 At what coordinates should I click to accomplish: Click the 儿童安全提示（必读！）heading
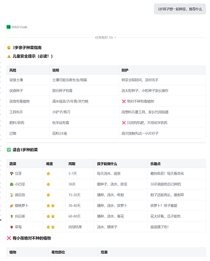tap(32, 56)
